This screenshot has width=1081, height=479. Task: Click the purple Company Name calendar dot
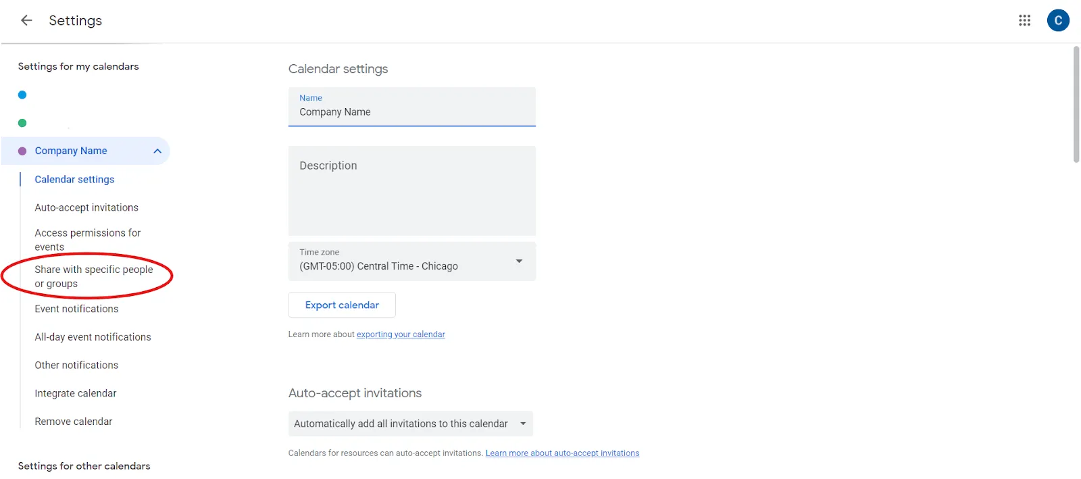[x=22, y=151]
